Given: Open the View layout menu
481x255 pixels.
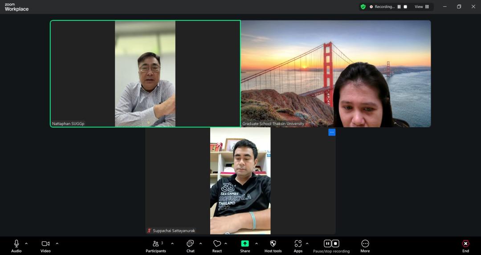Looking at the screenshot, I should point(421,7).
